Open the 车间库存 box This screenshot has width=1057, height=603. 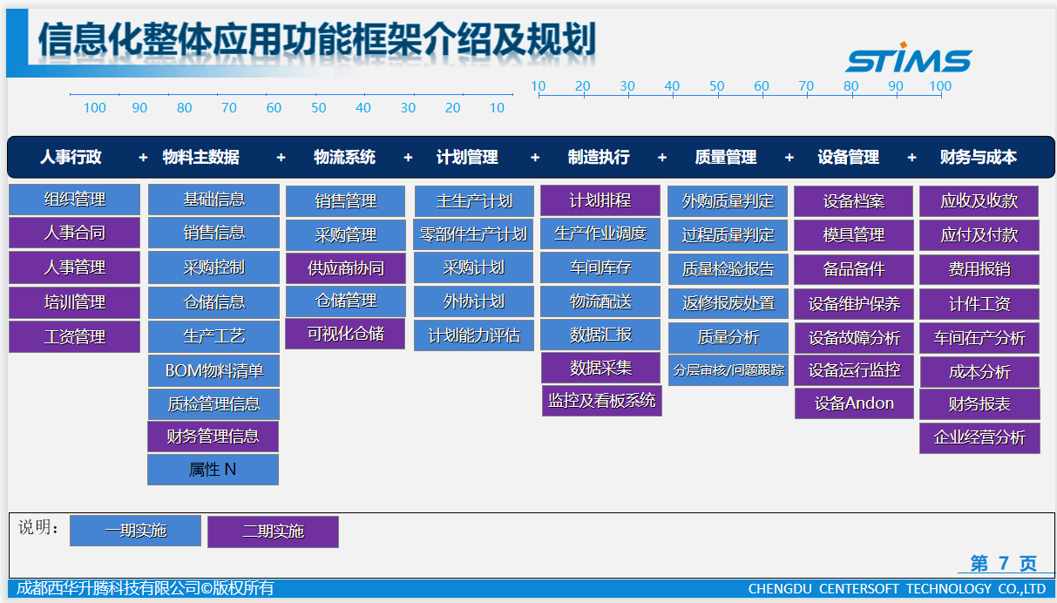[x=600, y=268]
